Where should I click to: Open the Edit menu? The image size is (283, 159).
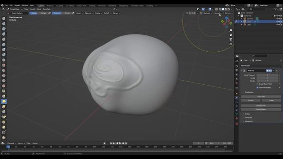pyautogui.click(x=11, y=5)
